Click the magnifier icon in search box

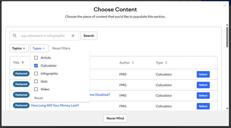tap(14, 35)
